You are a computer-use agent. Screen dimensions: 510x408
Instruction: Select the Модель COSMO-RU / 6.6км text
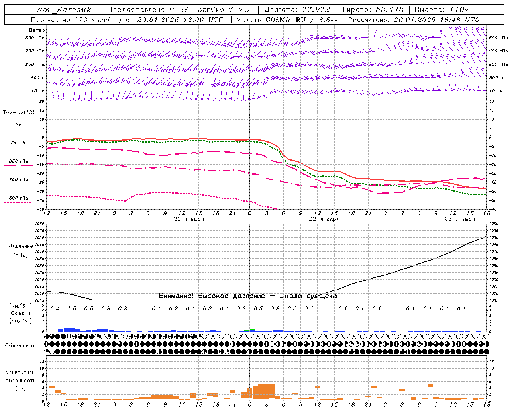tap(287, 20)
